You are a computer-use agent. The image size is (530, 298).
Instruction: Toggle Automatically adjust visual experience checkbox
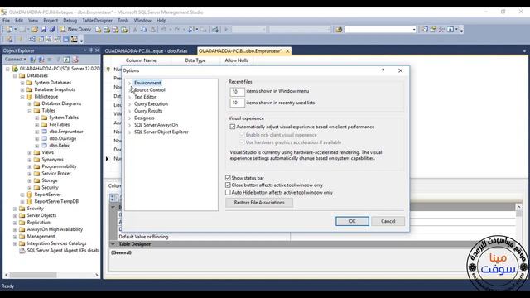[232, 127]
